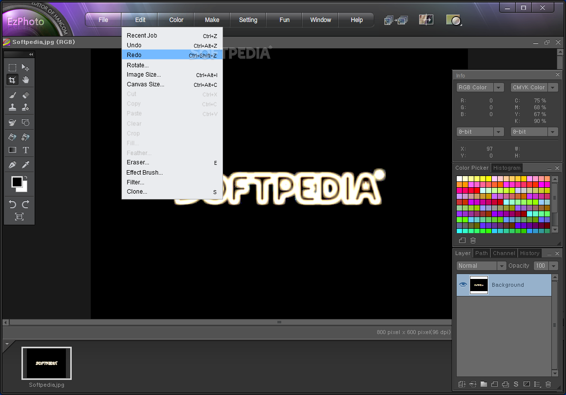This screenshot has width=566, height=395.
Task: Pick the white swatch in Color Picker
Action: point(459,178)
